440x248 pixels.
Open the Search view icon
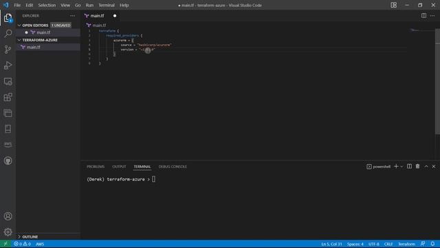coord(8,34)
